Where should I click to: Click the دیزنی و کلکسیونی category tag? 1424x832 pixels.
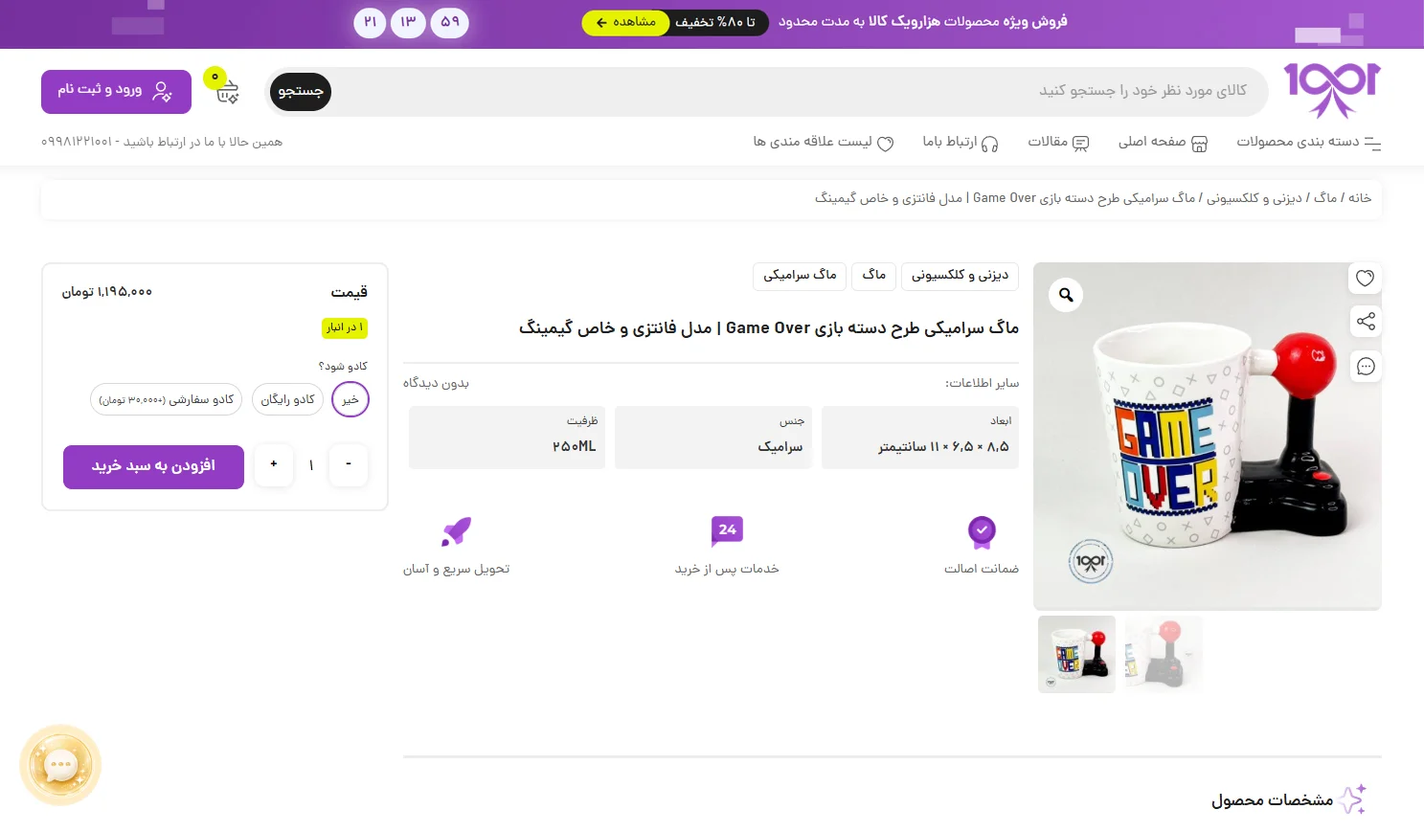tap(960, 276)
